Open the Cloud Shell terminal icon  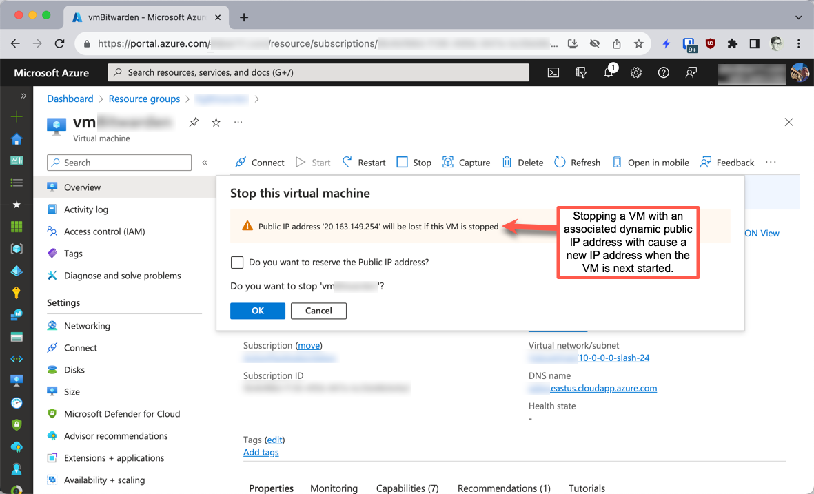[553, 72]
